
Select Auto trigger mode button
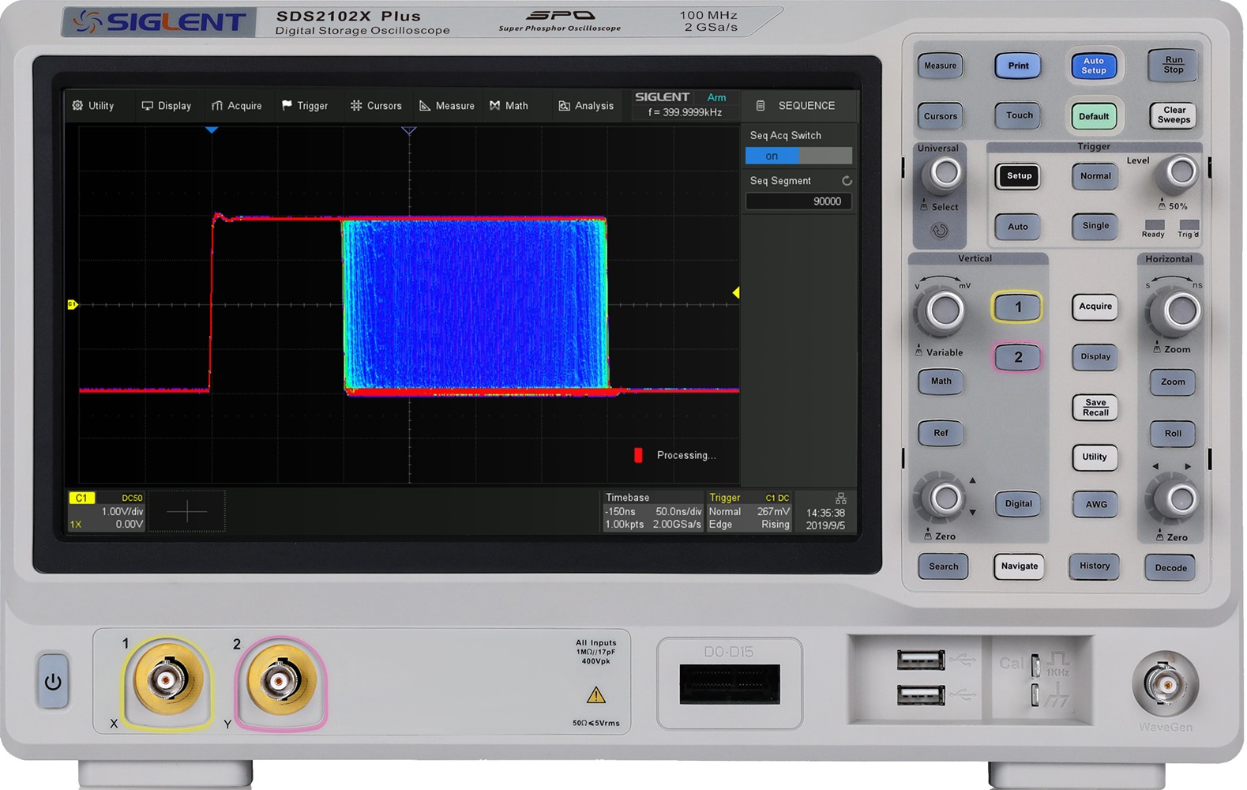pyautogui.click(x=1018, y=227)
